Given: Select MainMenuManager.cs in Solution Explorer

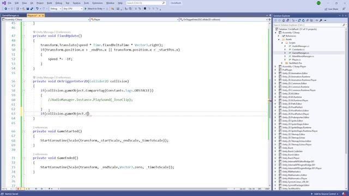Looking at the screenshot, I should 303,57.
